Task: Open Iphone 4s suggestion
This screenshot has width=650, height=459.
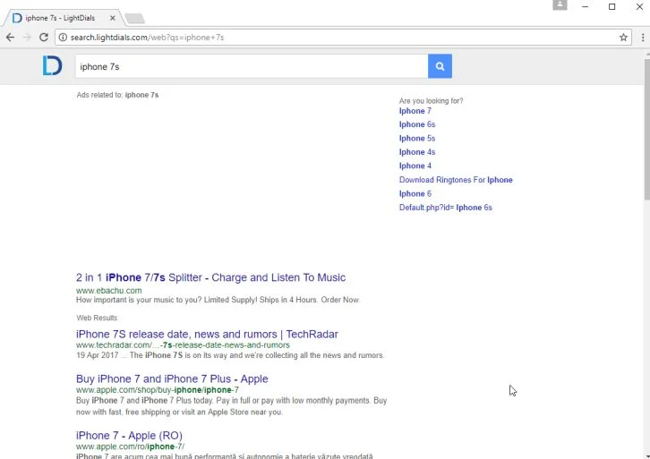Action: coord(417,152)
